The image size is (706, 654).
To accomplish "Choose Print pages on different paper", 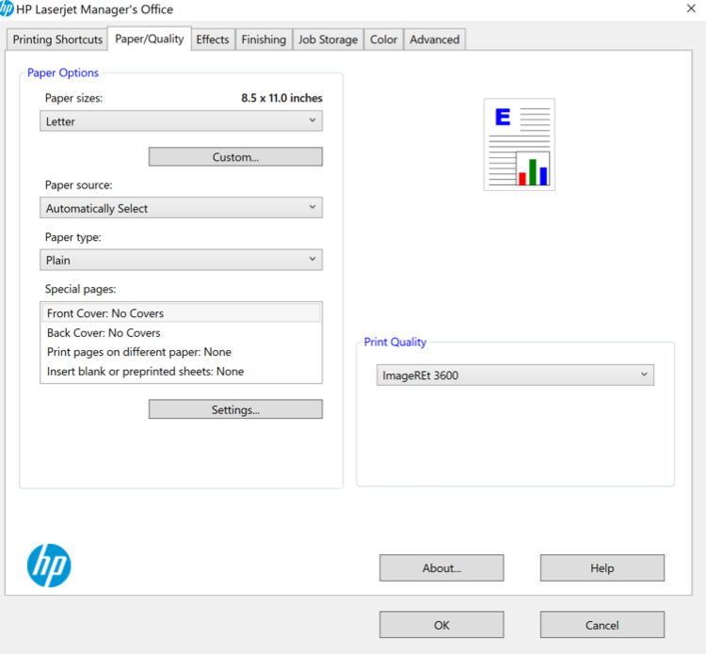I will (x=138, y=352).
